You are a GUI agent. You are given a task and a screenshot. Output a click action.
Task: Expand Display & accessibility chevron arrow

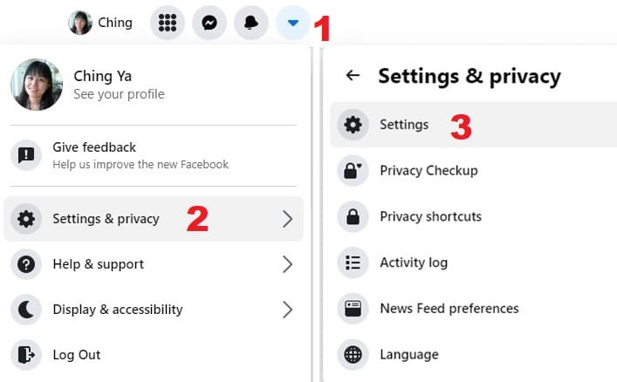pos(288,310)
